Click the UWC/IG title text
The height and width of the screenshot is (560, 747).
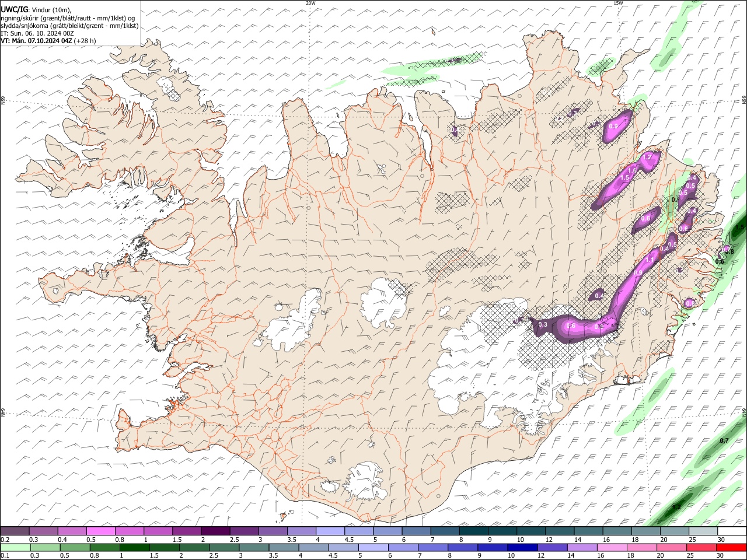[x=14, y=10]
